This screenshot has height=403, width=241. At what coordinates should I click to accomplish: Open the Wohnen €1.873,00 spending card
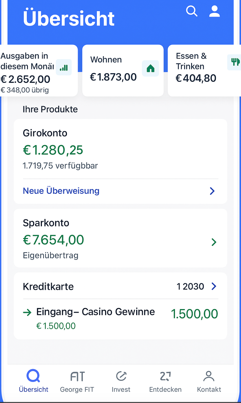[123, 71]
